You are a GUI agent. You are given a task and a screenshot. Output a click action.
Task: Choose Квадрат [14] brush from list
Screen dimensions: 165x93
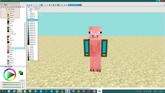coord(33,34)
